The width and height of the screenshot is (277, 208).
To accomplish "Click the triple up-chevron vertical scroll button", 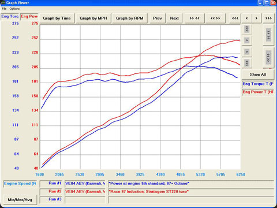I will [247, 29].
